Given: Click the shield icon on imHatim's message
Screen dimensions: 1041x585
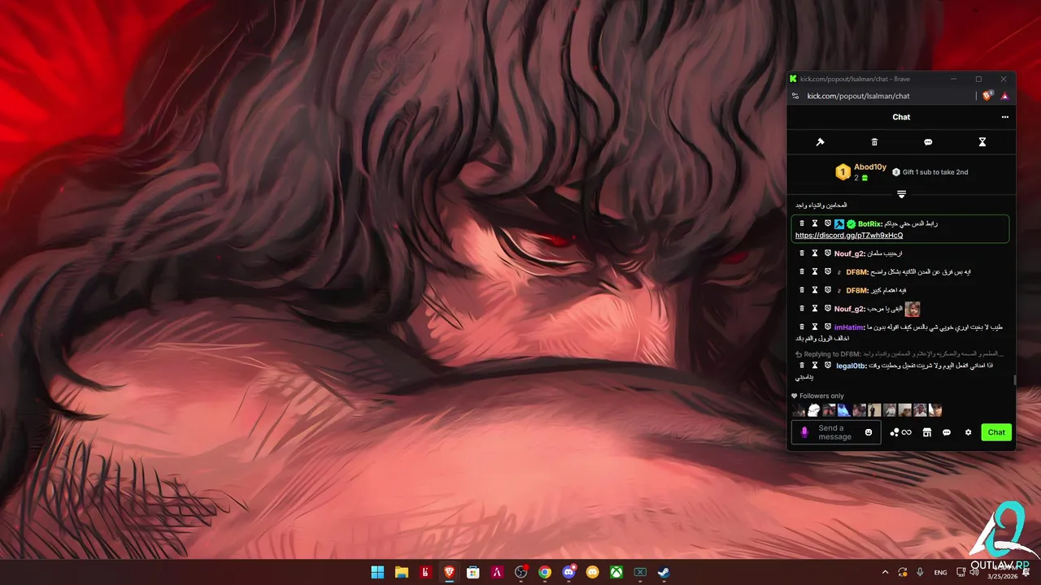Looking at the screenshot, I should click(x=827, y=327).
